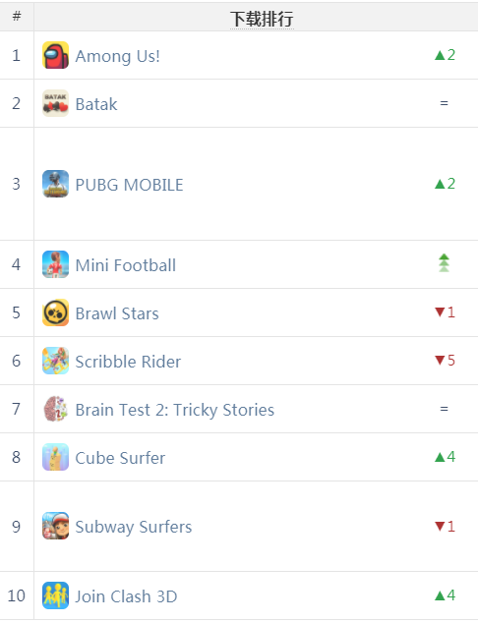The image size is (478, 622).
Task: Click the Join Clash 3D app icon
Action: (x=56, y=595)
